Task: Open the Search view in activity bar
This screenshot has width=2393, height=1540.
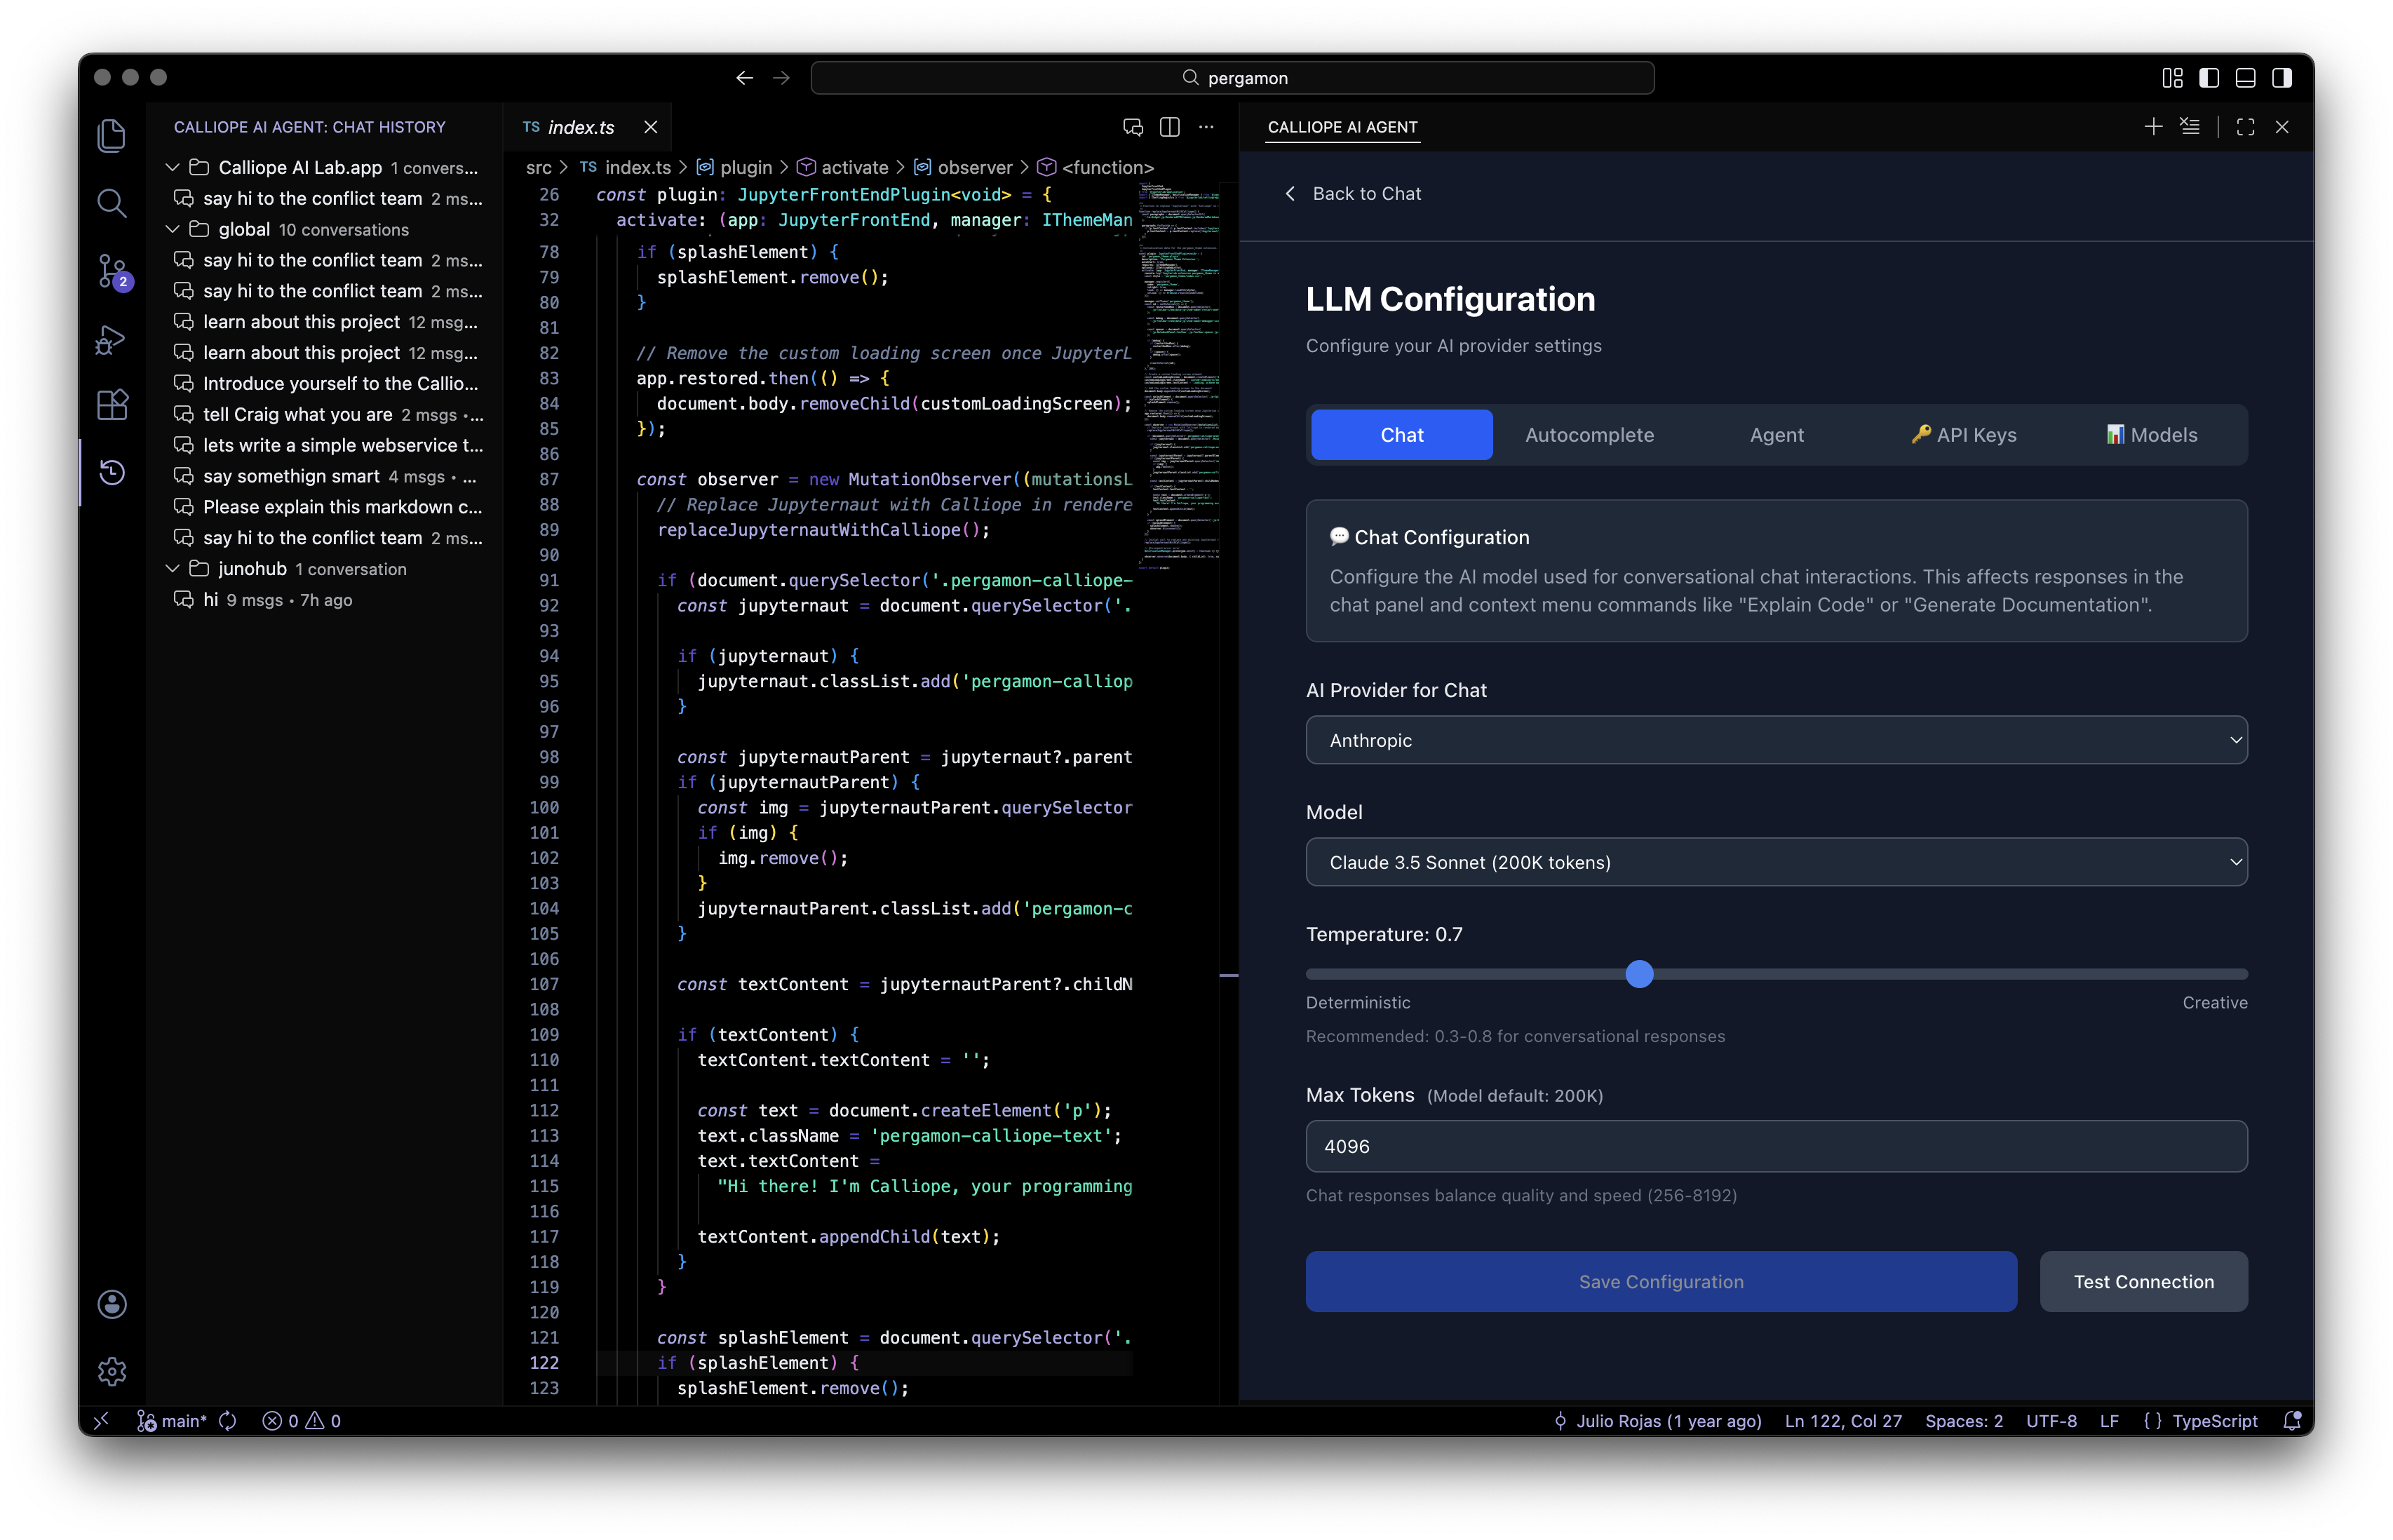Action: (x=112, y=203)
